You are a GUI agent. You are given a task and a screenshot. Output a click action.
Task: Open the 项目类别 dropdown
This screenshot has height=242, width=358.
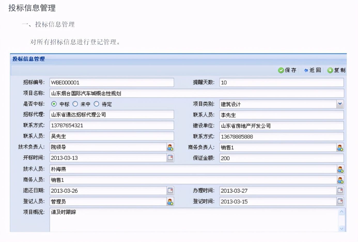[340, 104]
